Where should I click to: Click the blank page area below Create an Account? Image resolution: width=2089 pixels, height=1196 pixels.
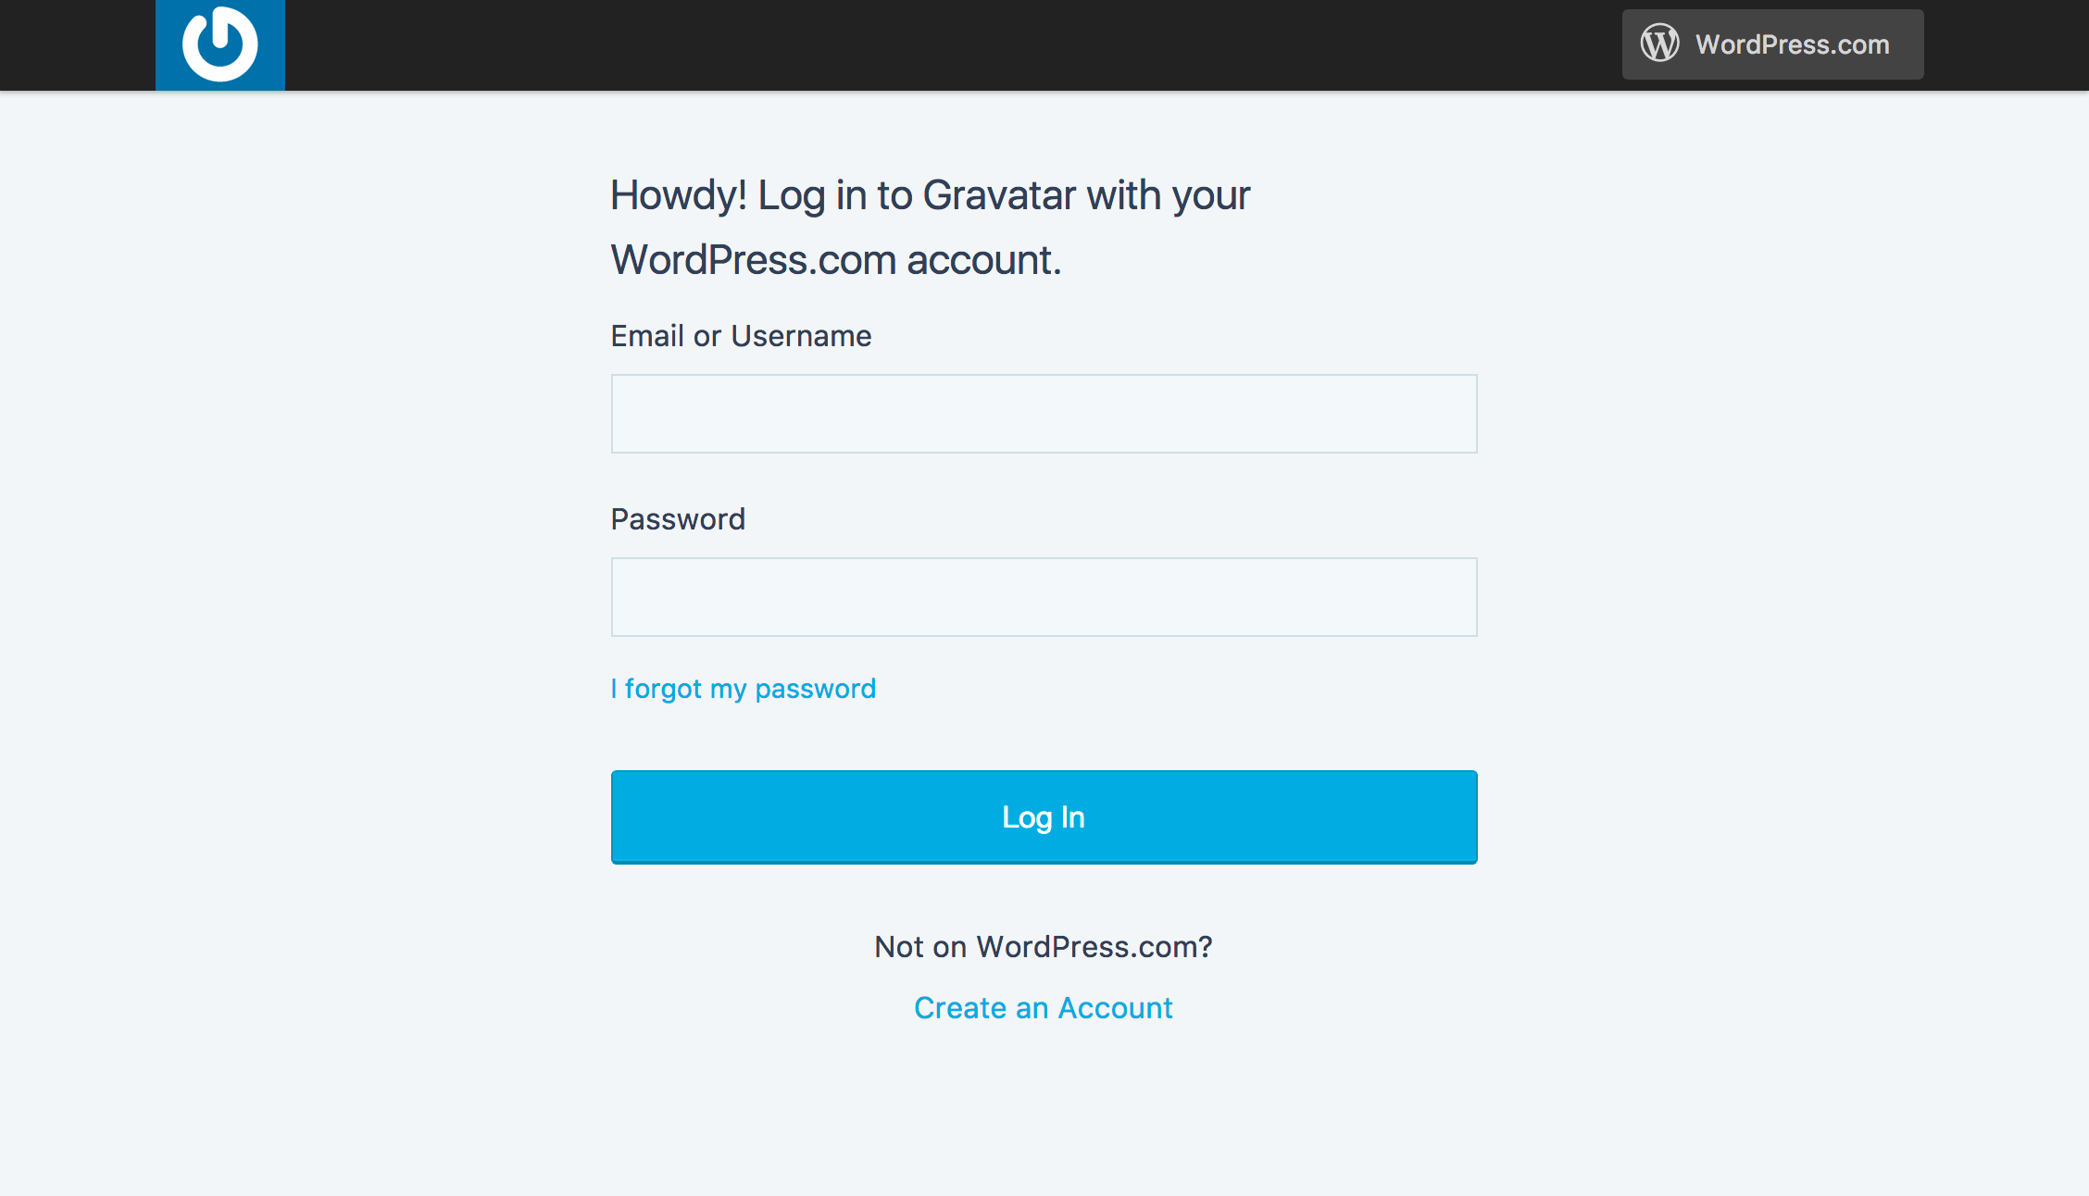click(x=1044, y=1111)
